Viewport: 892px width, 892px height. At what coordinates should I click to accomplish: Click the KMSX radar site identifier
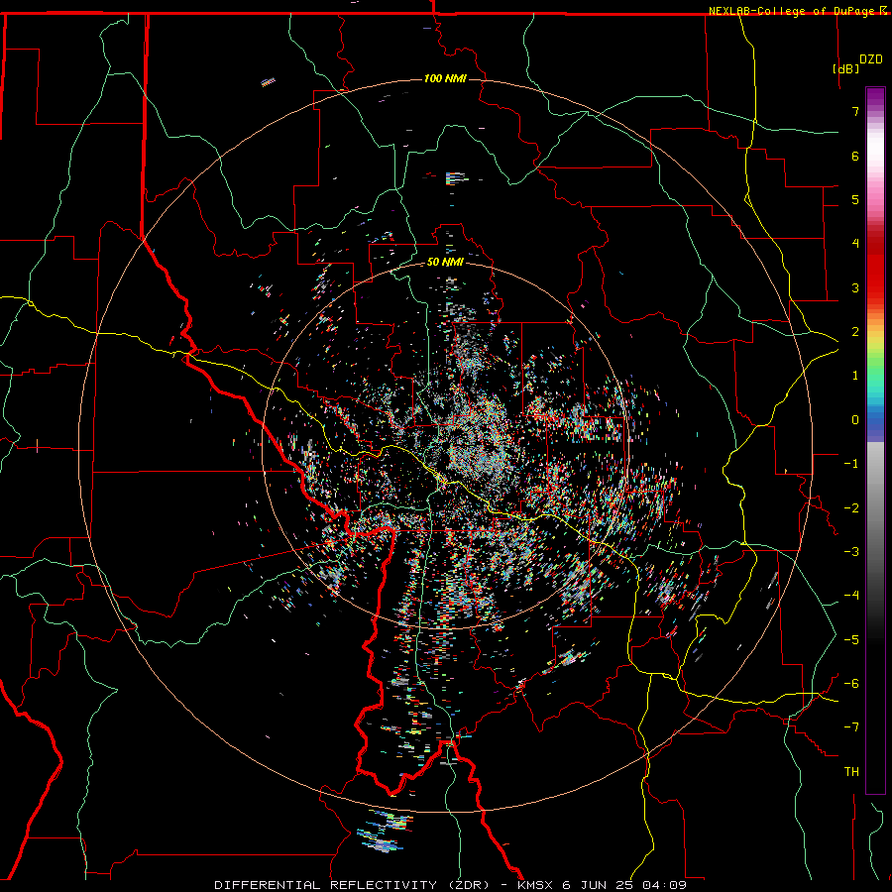tap(537, 885)
